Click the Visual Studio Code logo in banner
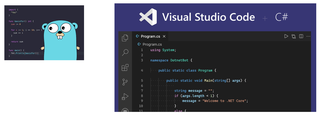The image size is (321, 120). [148, 17]
